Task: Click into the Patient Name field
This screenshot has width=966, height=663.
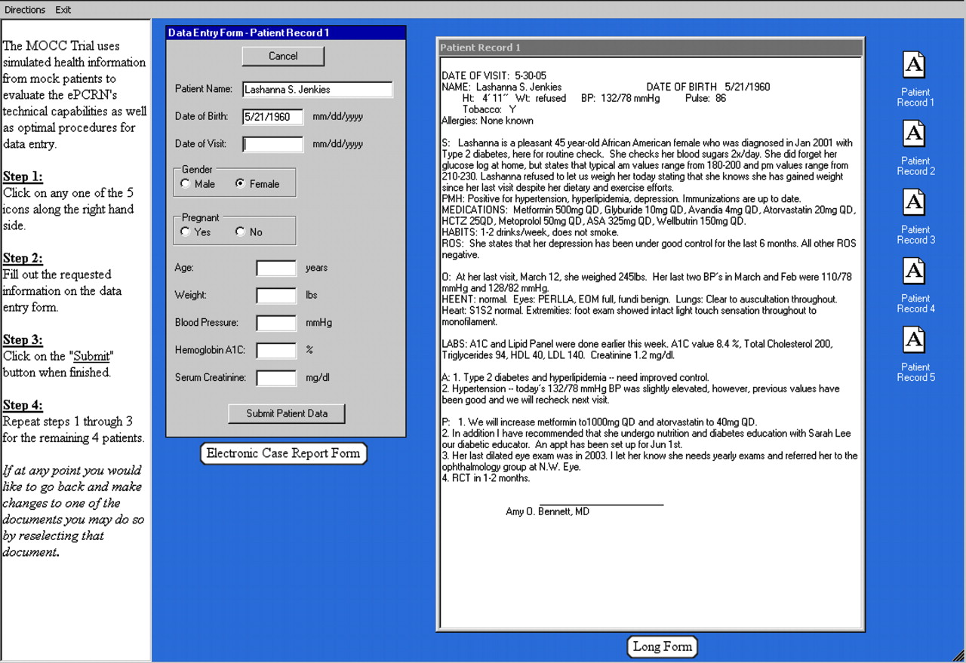Action: [317, 89]
